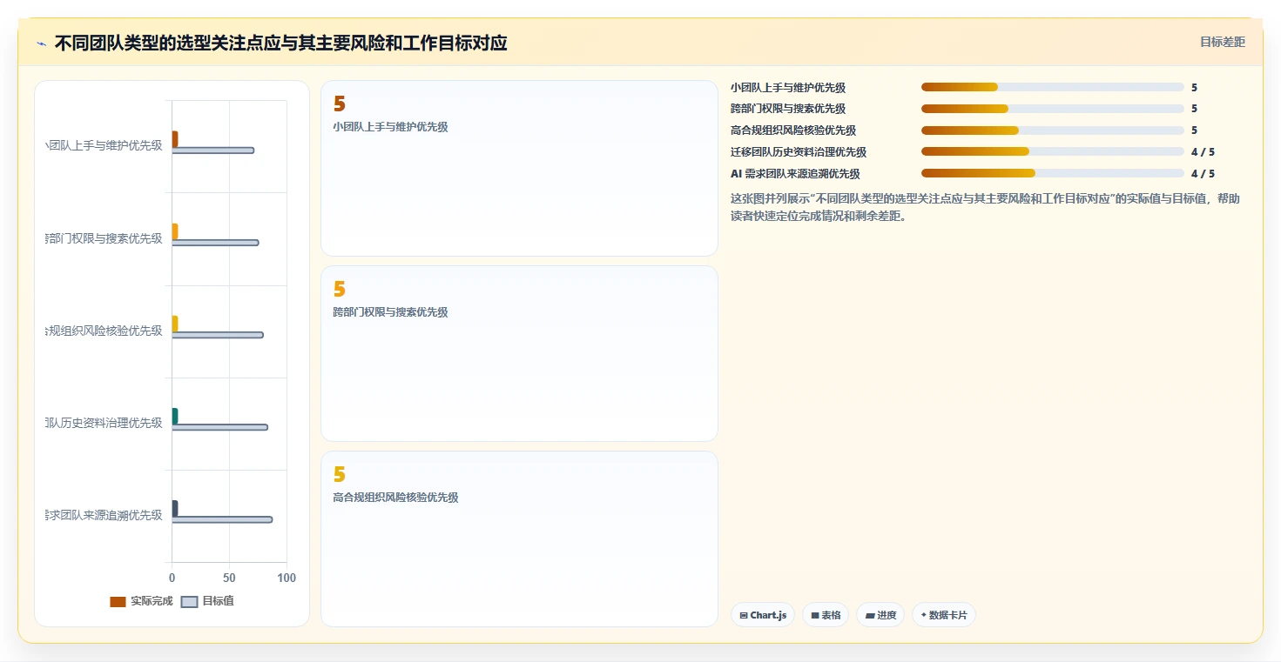
Task: Click the 目标值 gray legend swatch
Action: click(x=189, y=602)
